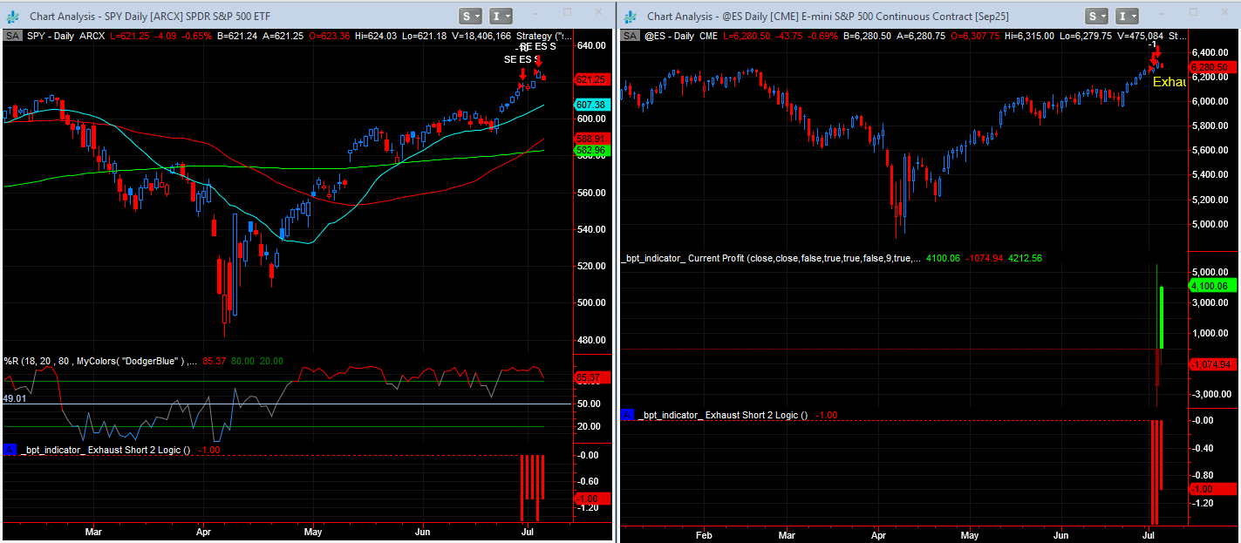Click the 640.00 label on SPY price axis
Image resolution: width=1241 pixels, height=543 pixels.
click(x=591, y=45)
